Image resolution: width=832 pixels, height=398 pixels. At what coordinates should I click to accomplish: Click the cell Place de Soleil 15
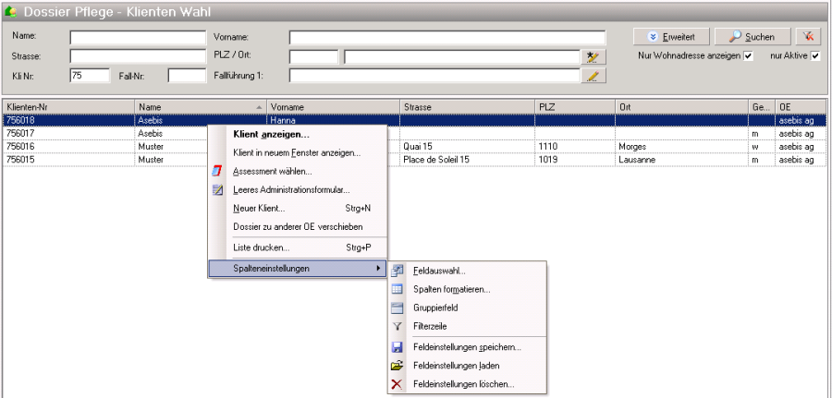tap(467, 160)
